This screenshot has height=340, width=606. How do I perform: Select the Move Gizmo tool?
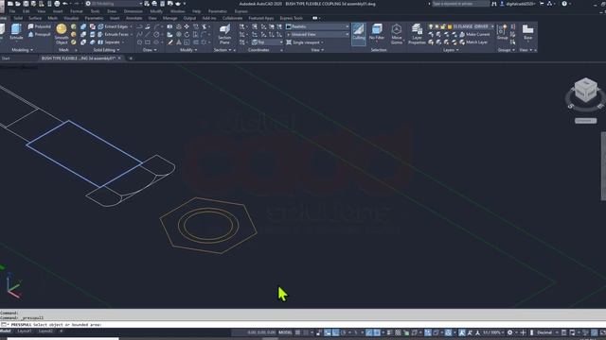pos(397,34)
